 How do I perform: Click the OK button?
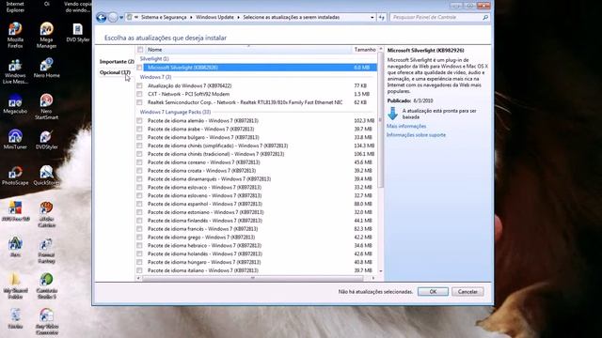[x=433, y=292]
